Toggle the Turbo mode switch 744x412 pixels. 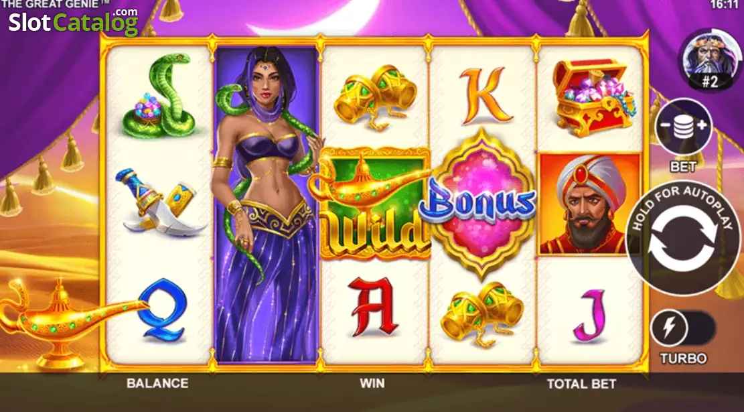[x=683, y=328]
